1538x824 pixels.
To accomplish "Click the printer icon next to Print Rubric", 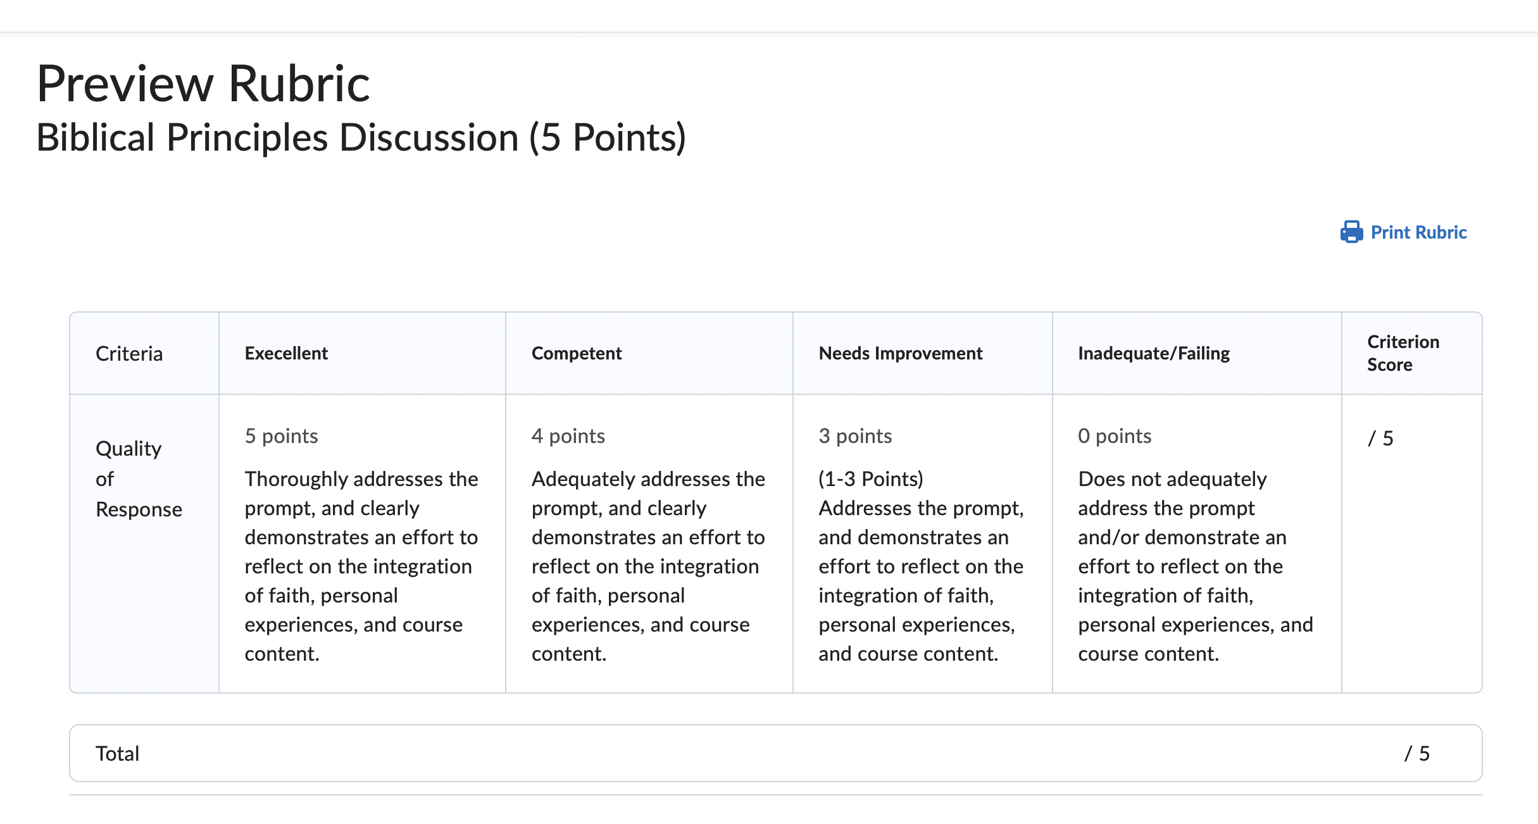I will coord(1351,232).
